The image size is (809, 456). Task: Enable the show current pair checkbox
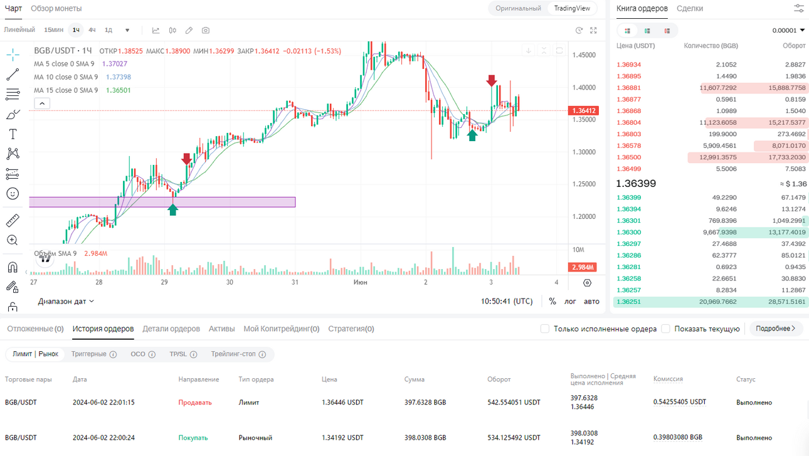tap(666, 329)
